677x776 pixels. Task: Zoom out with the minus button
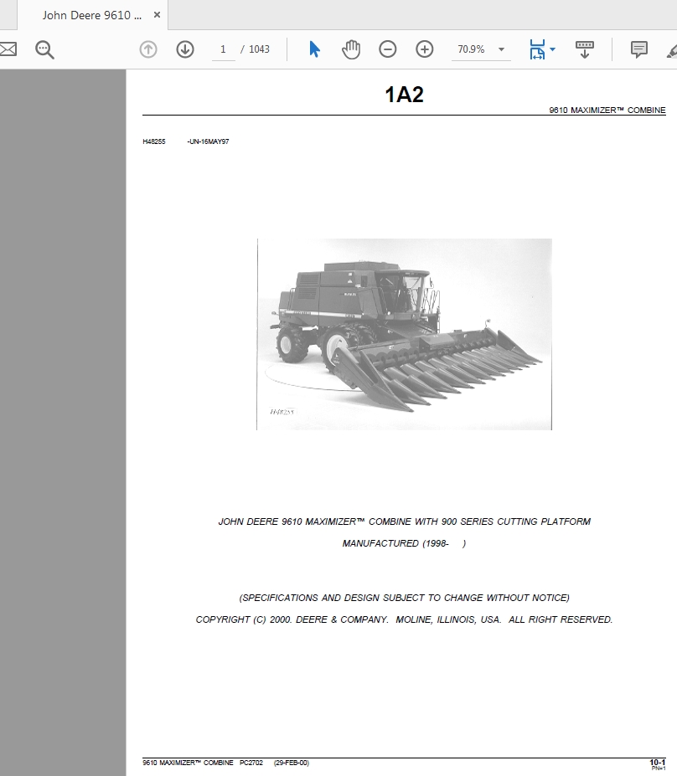(388, 49)
